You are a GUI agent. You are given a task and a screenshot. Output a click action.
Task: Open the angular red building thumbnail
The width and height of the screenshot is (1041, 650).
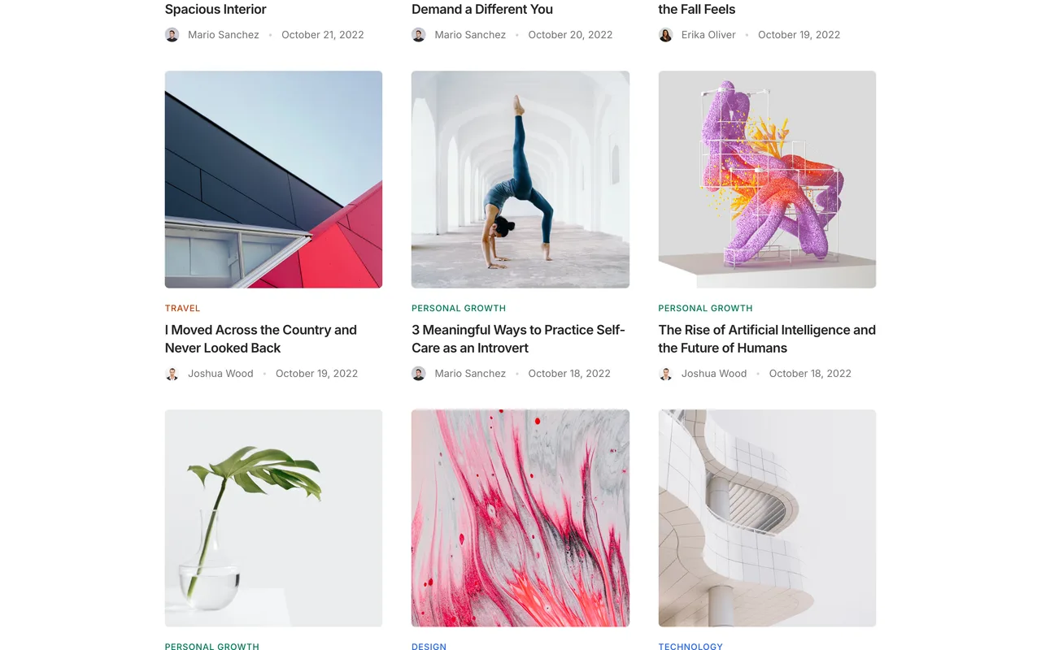(273, 180)
